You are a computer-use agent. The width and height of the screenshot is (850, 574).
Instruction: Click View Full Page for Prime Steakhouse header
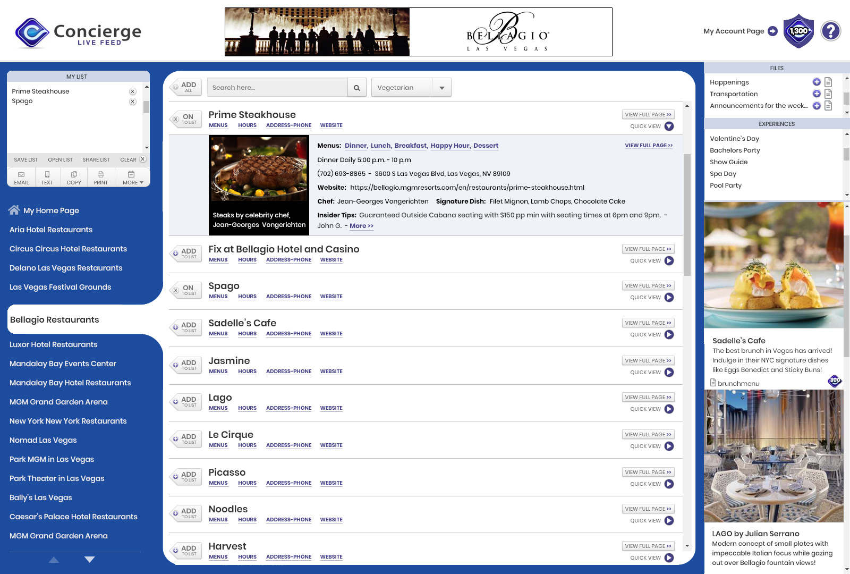[648, 114]
